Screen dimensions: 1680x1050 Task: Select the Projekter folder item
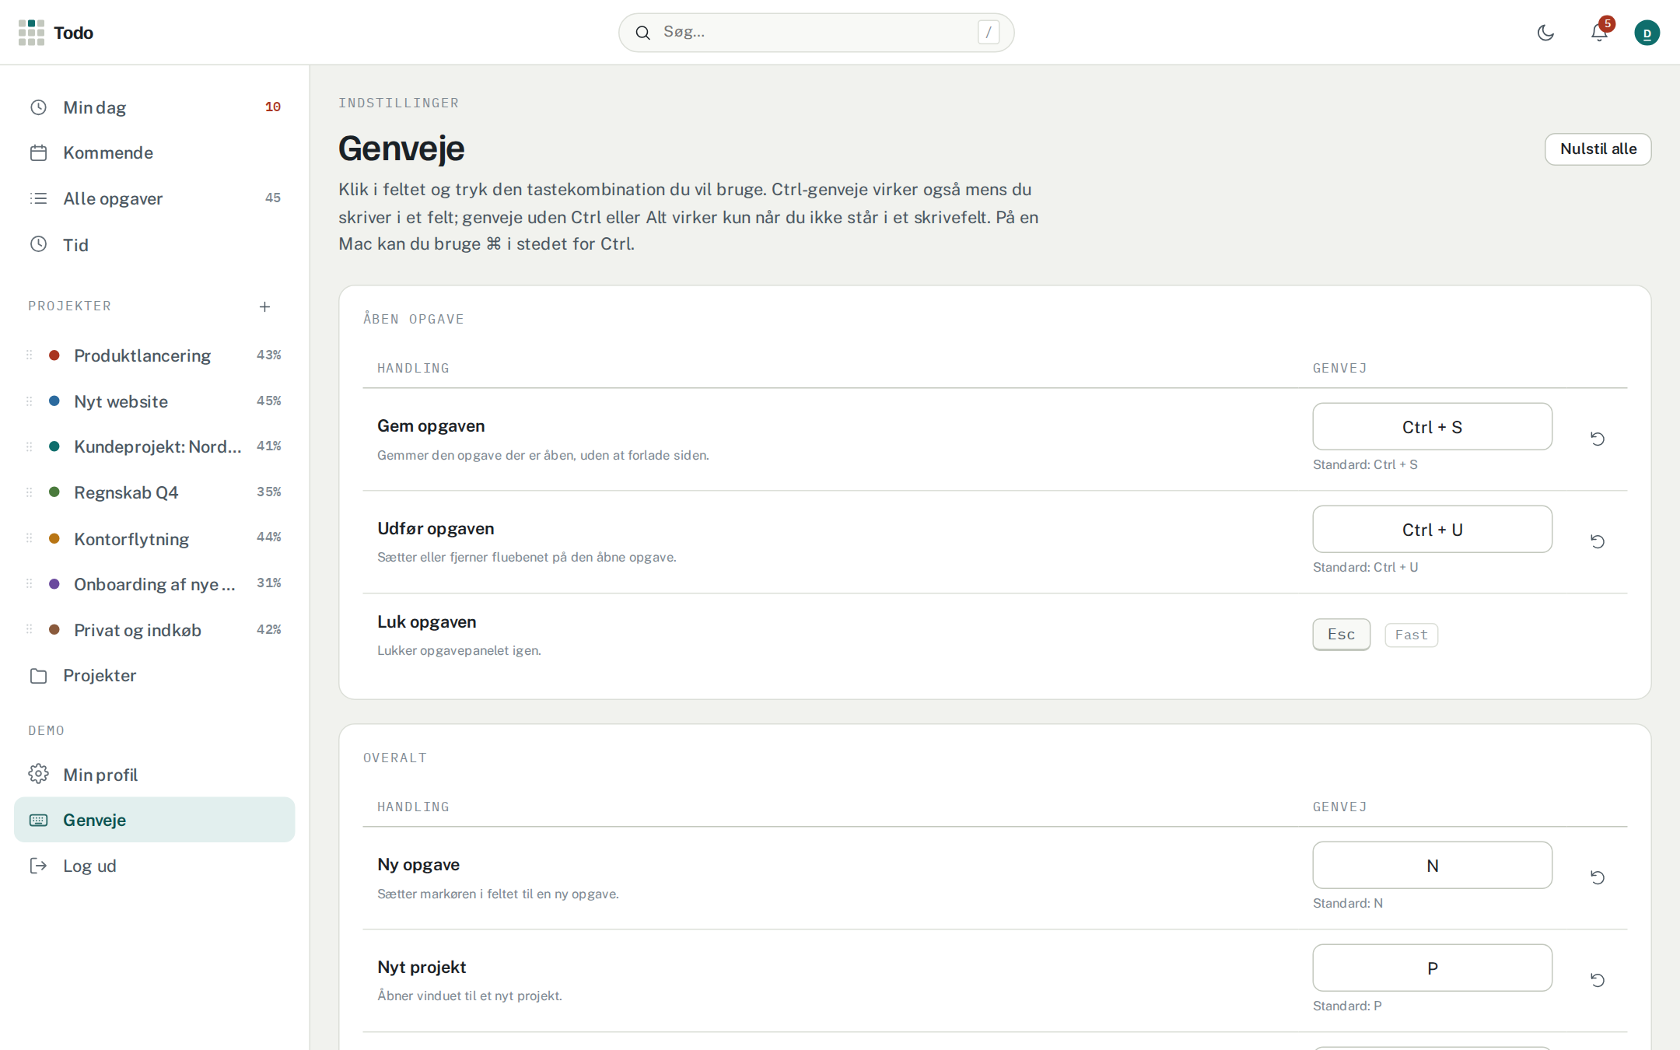pyautogui.click(x=154, y=675)
